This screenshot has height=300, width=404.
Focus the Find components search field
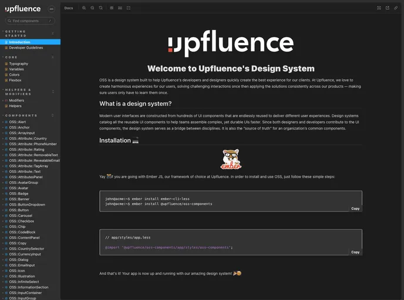click(30, 21)
